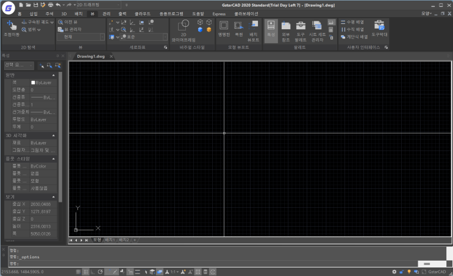Click the ByLayer color swatch value
The image size is (453, 276).
(x=43, y=83)
